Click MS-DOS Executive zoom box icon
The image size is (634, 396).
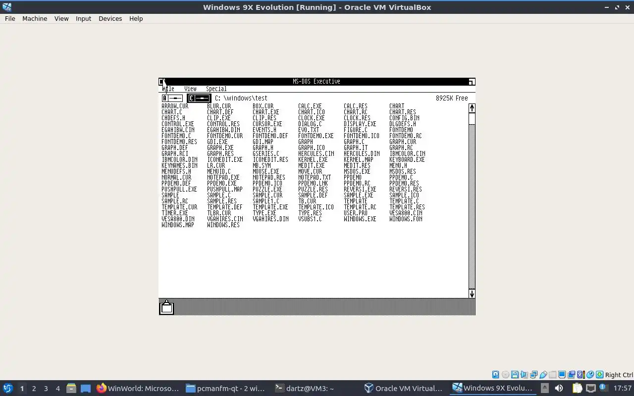pyautogui.click(x=472, y=82)
